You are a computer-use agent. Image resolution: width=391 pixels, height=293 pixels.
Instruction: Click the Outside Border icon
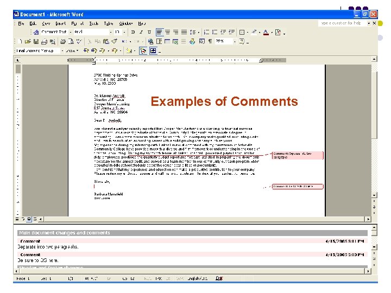[242, 33]
